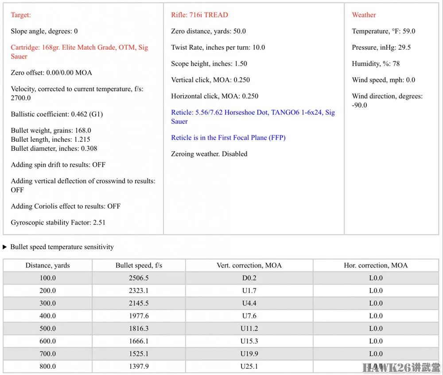This screenshot has width=443, height=375.
Task: Click the Adding spin drift to results: OFF line
Action: pos(58,165)
